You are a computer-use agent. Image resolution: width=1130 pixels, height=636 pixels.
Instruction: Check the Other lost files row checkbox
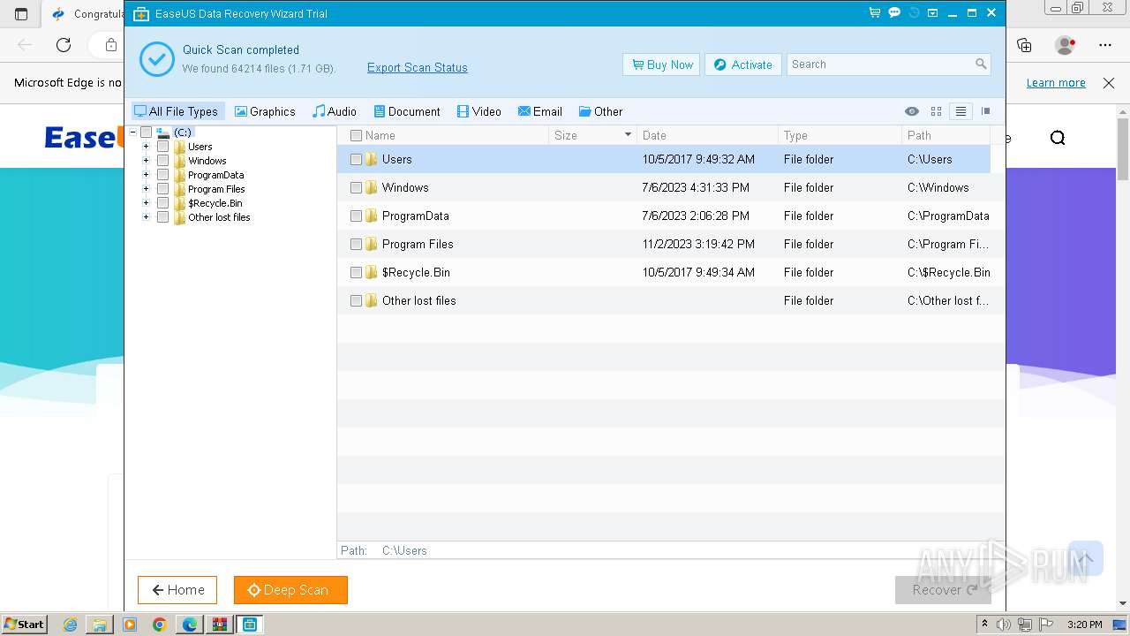pos(356,301)
